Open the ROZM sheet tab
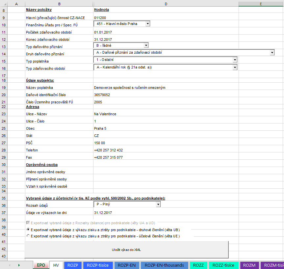 coord(249,265)
